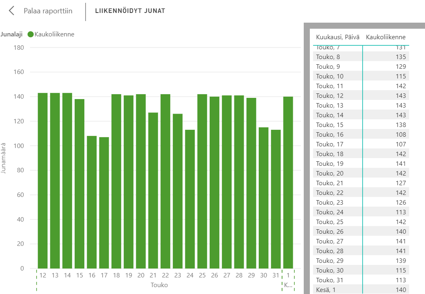The height and width of the screenshot is (294, 425).
Task: Click the bar for Touko 24
Action: click(x=190, y=199)
